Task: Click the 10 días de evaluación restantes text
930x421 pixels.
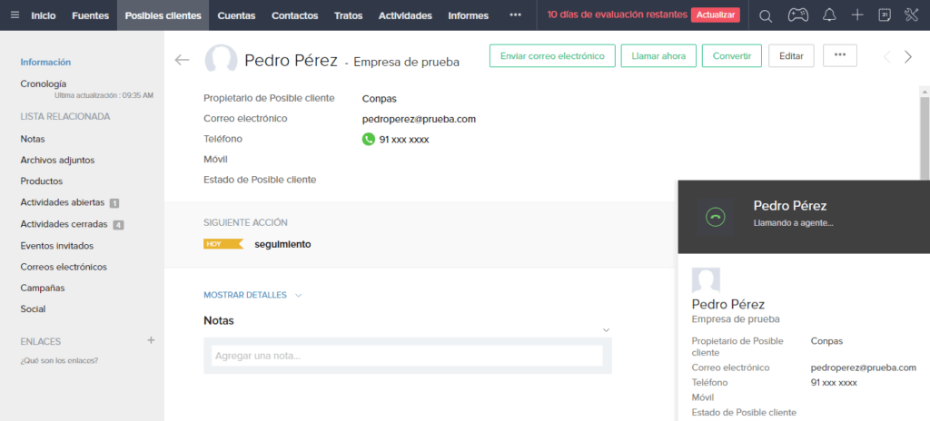Action: click(617, 15)
